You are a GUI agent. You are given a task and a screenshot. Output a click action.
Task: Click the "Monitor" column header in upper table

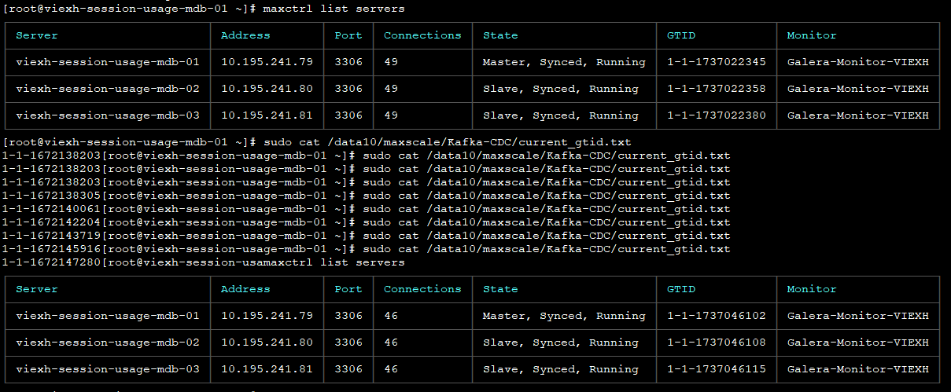(x=812, y=35)
